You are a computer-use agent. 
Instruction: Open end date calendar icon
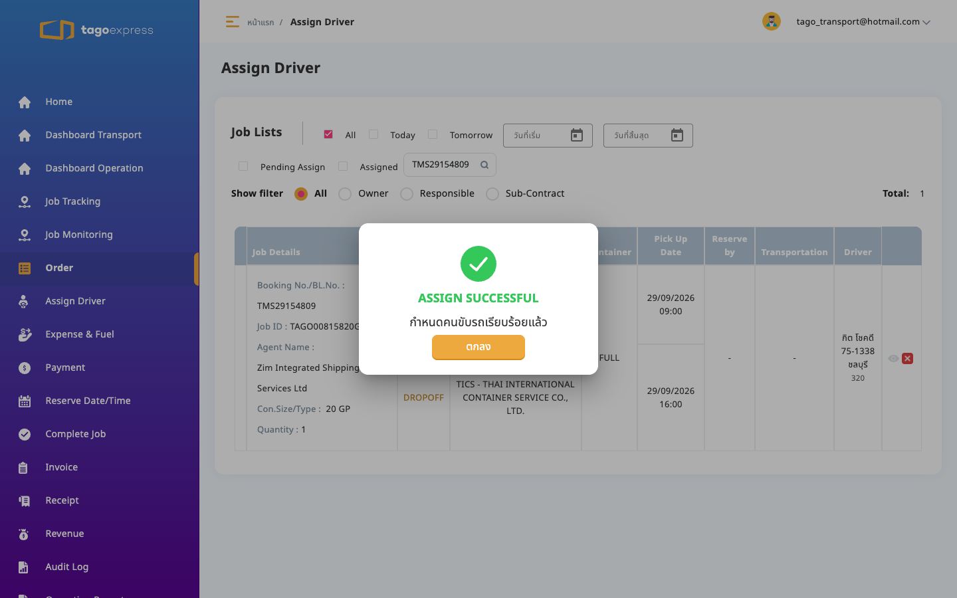coord(677,136)
